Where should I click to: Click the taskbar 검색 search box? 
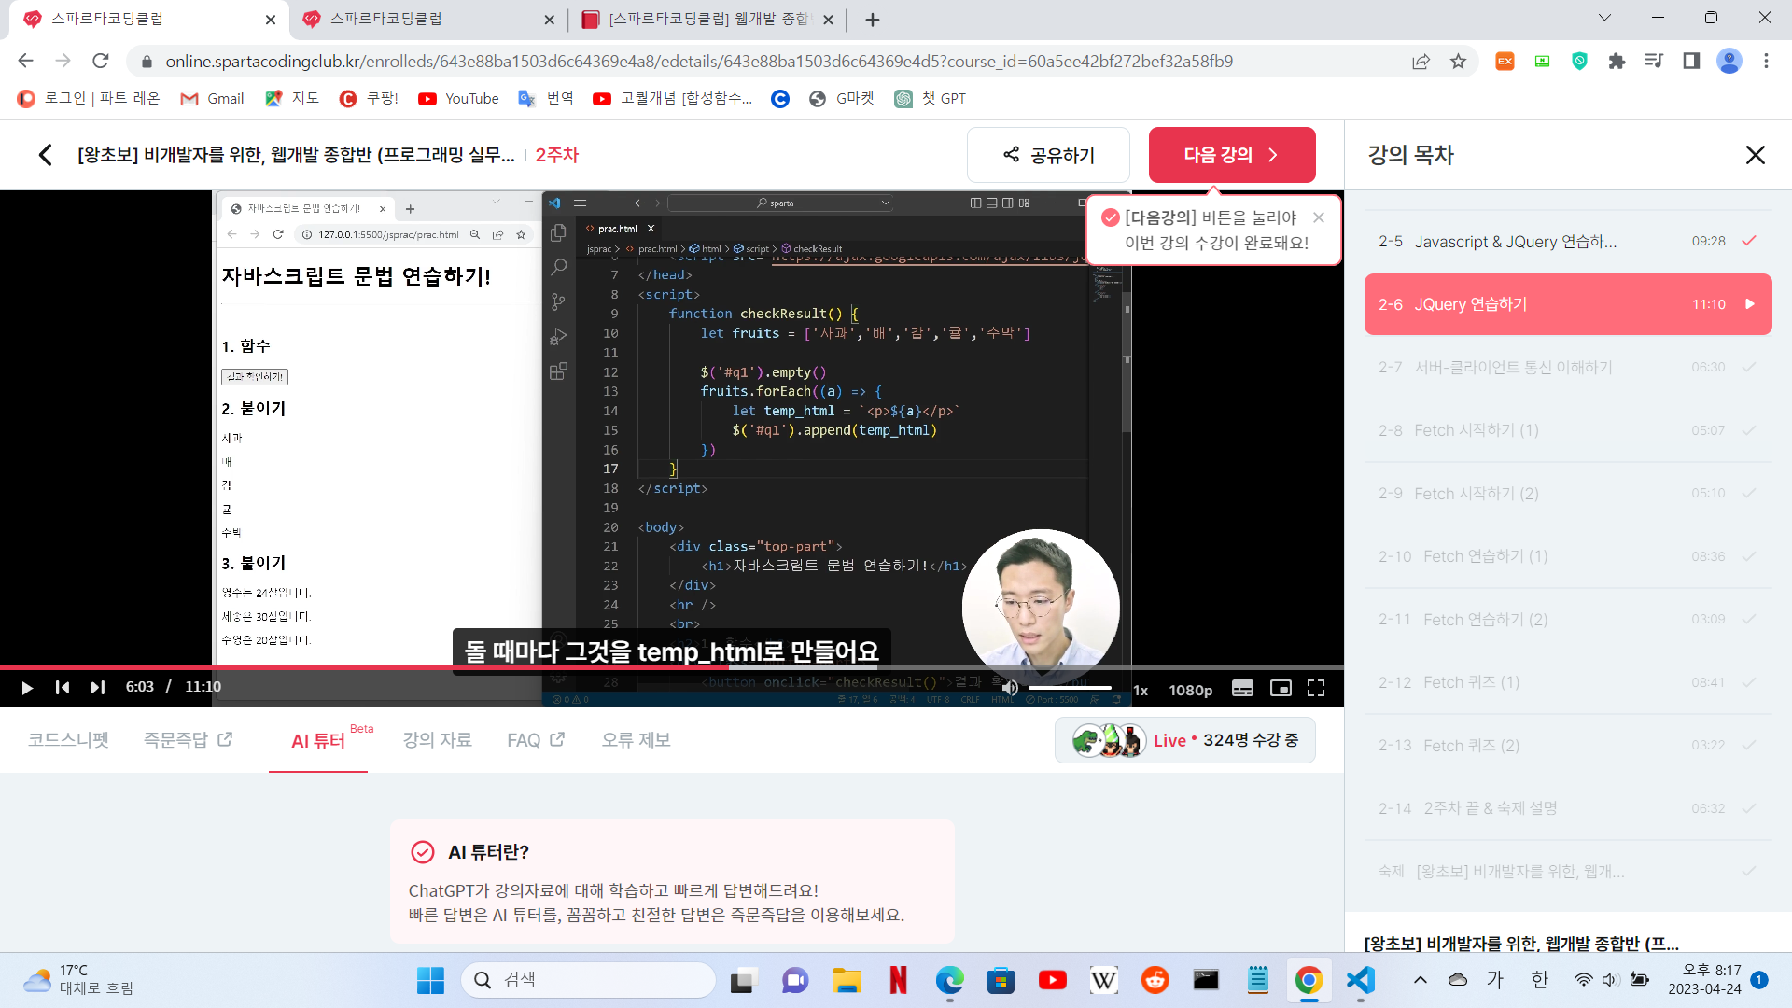pos(588,980)
